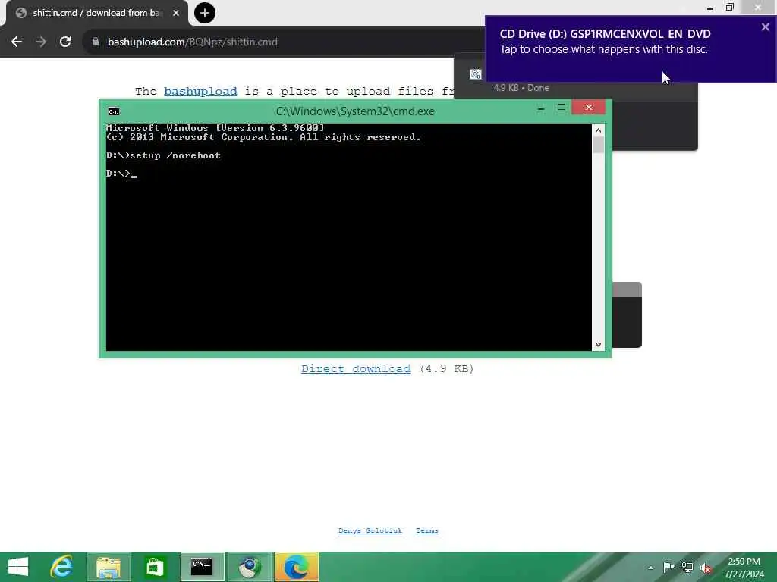The image size is (777, 582).
Task: Click the cmd scrollbar thumb
Action: tap(598, 145)
